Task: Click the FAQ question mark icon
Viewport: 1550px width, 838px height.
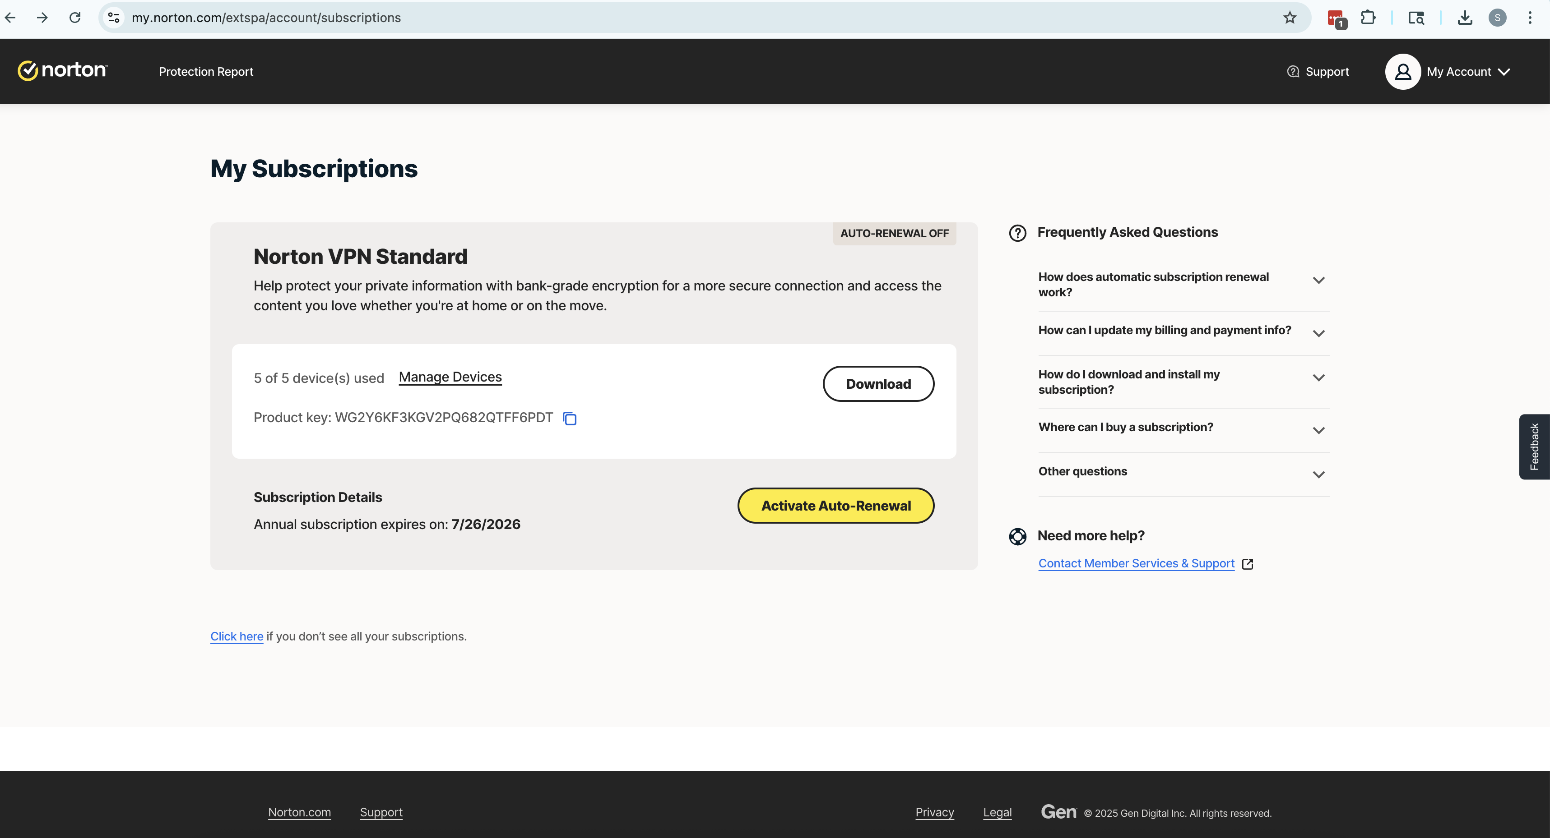Action: click(x=1017, y=233)
